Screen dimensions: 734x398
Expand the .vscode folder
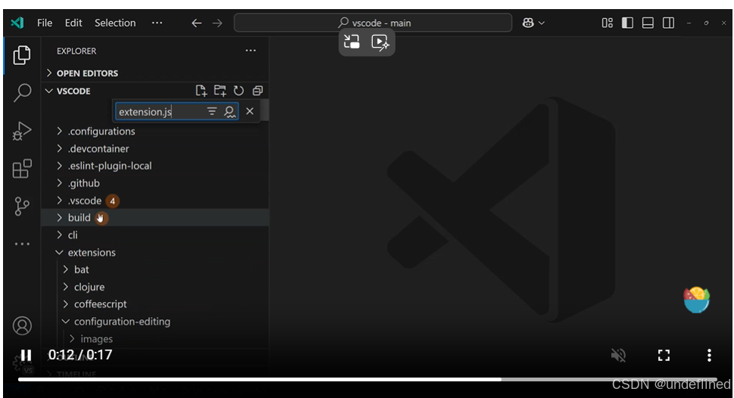point(155,201)
